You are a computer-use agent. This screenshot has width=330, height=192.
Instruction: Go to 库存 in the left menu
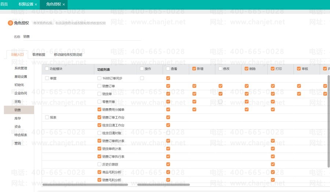tap(18, 118)
